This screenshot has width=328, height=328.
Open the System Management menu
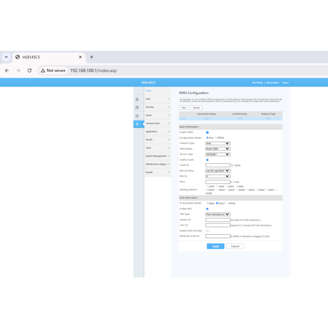[x=158, y=156]
